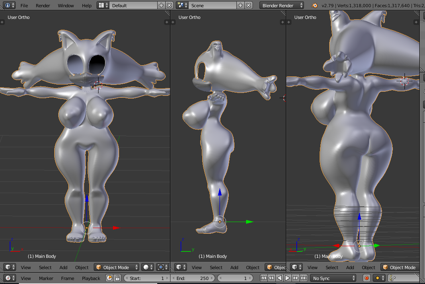Open View menu in left viewport header
The height and width of the screenshot is (284, 425).
tap(26, 267)
